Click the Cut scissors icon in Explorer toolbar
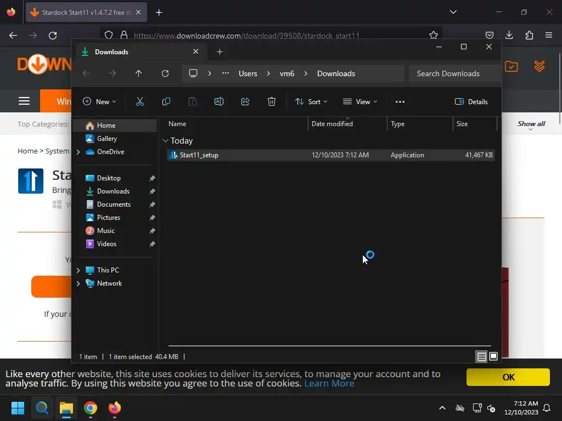This screenshot has width=562, height=421. coord(140,101)
